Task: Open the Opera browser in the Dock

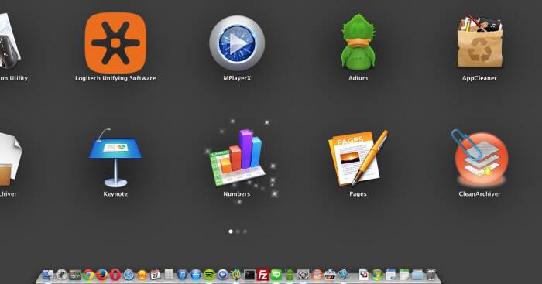Action: point(115,275)
